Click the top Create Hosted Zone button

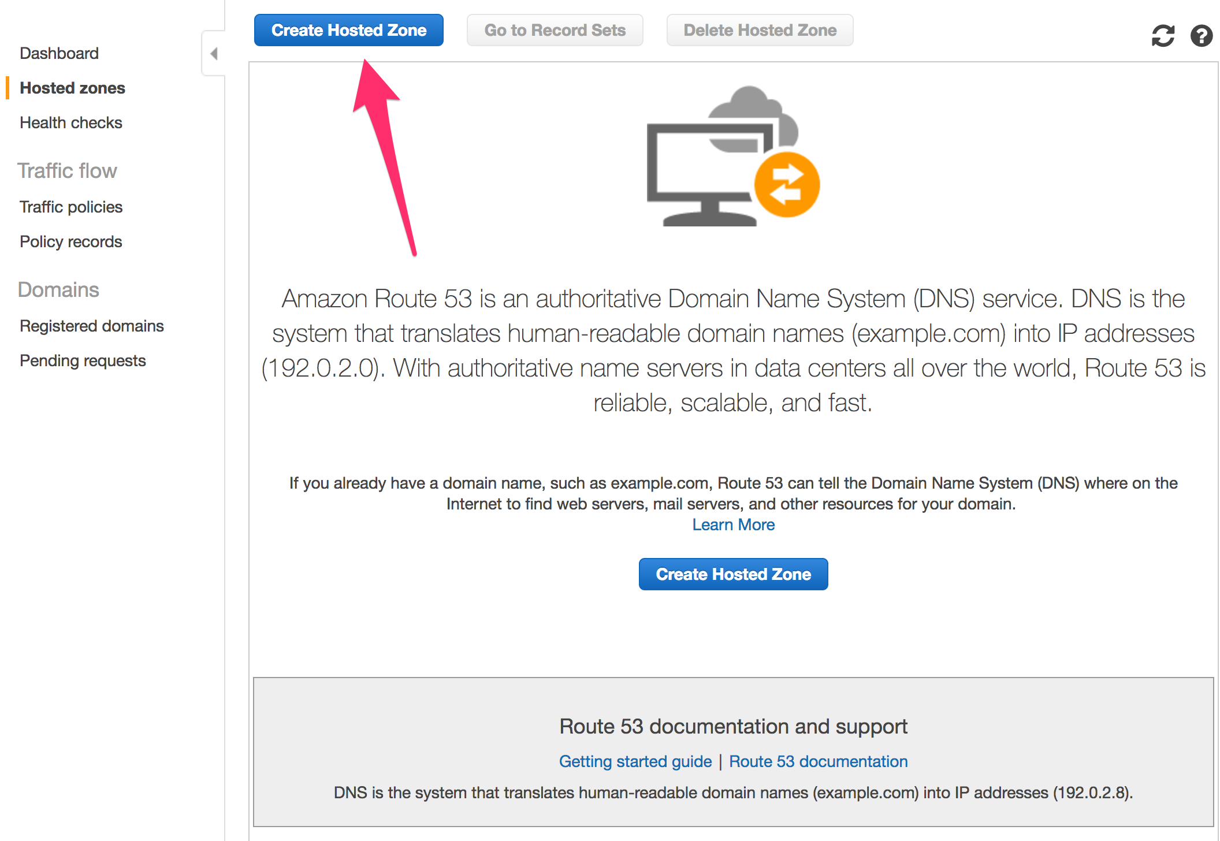pos(349,30)
